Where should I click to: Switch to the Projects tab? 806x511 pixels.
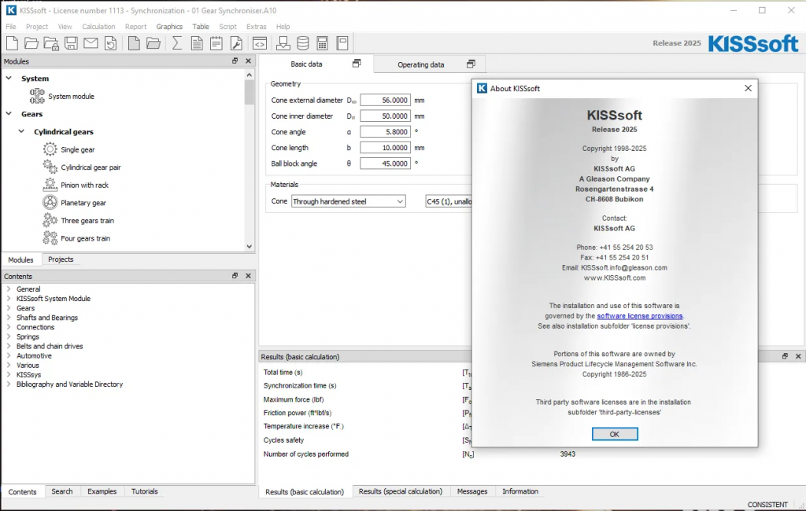61,259
